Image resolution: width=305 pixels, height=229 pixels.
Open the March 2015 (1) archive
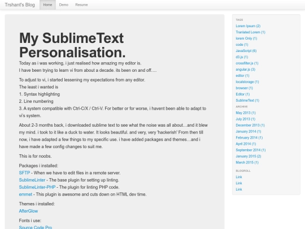click(247, 162)
